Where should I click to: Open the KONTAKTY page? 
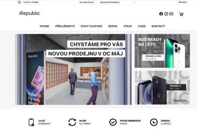click(159, 26)
